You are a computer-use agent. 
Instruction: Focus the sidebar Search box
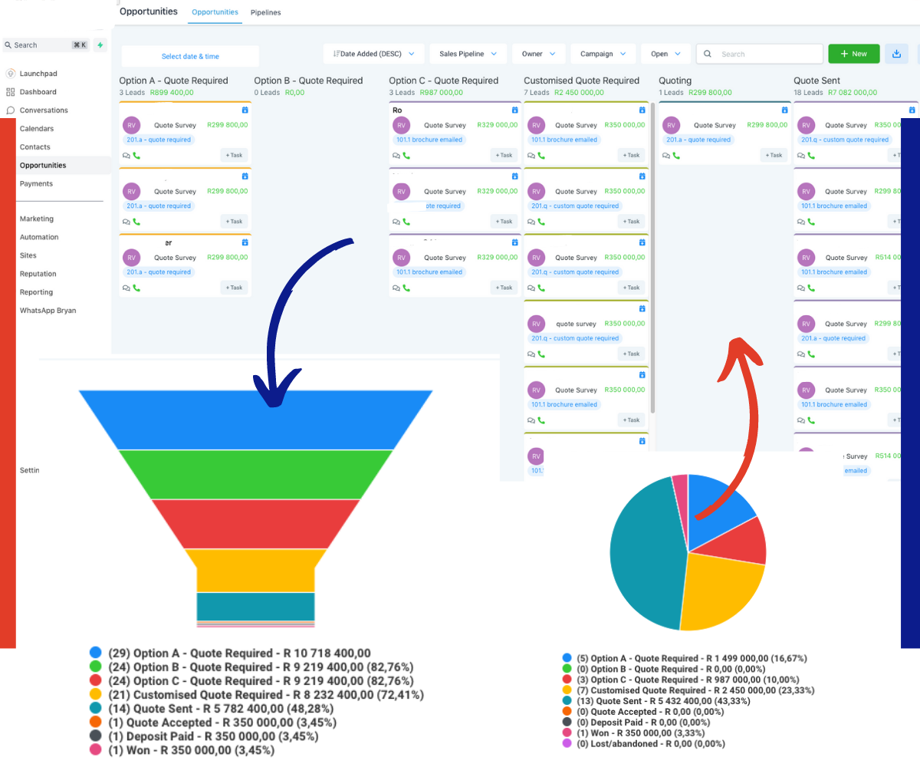click(x=45, y=45)
